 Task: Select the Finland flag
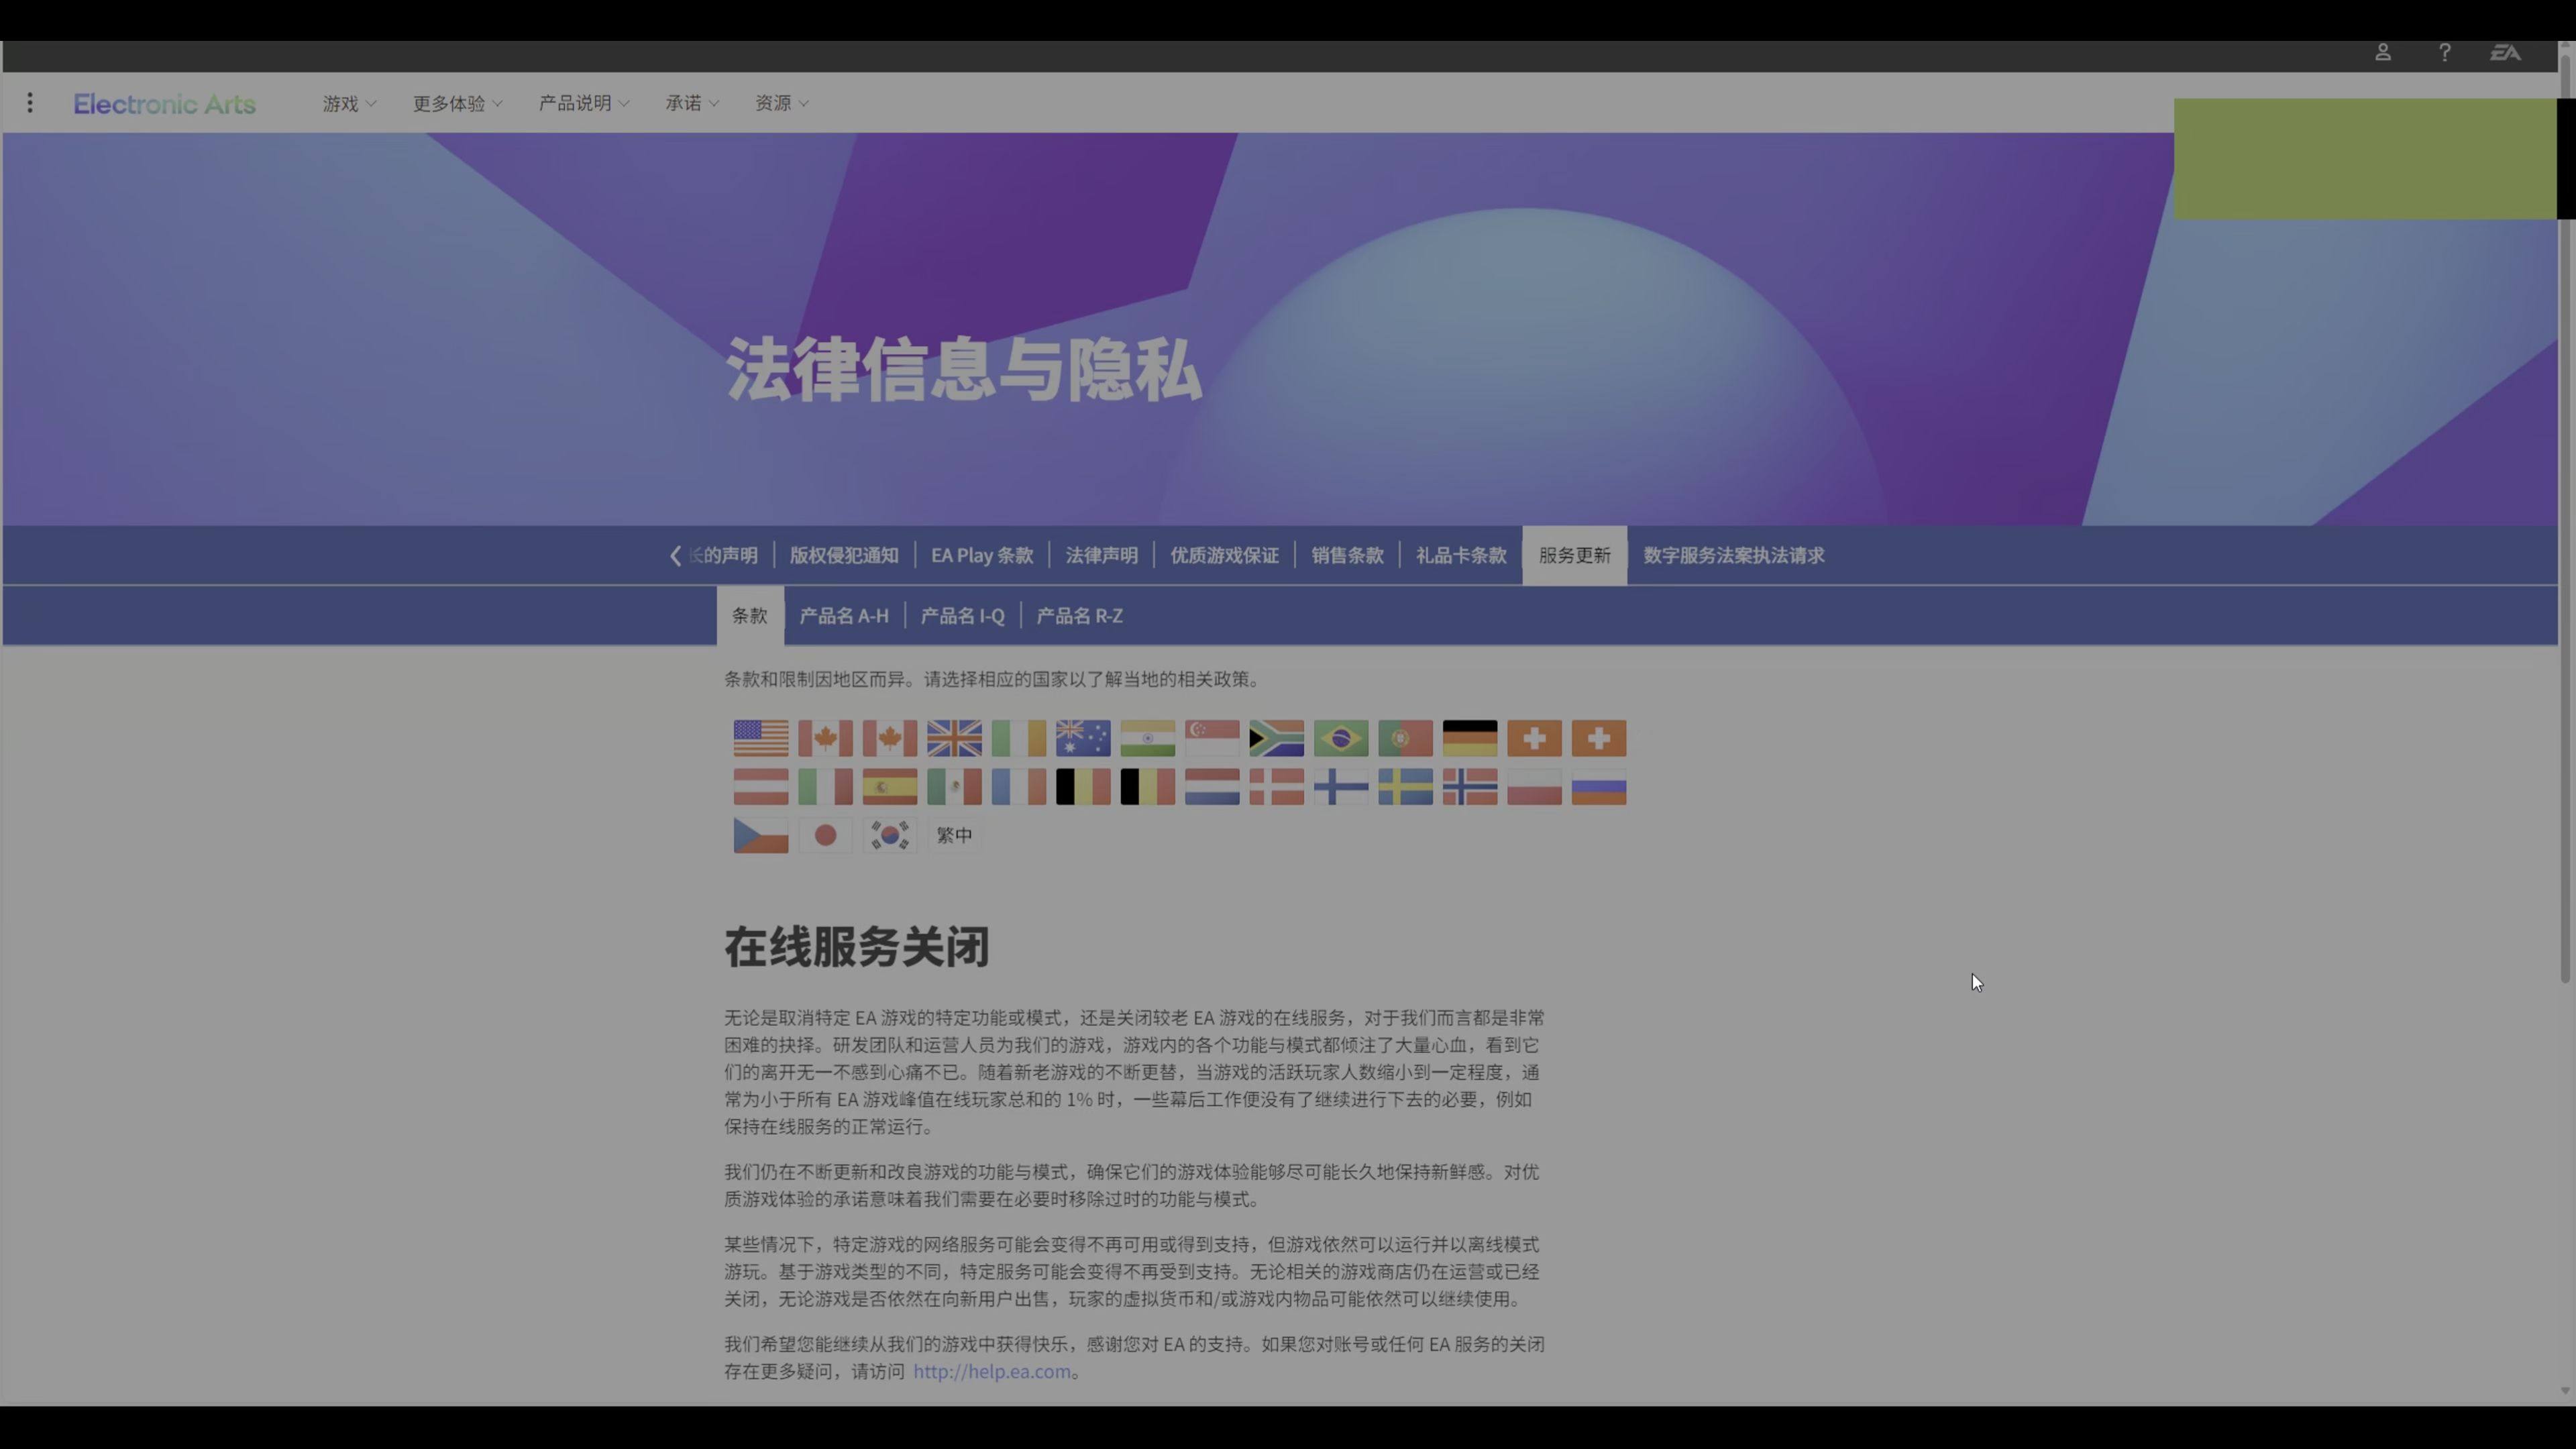[x=1341, y=787]
